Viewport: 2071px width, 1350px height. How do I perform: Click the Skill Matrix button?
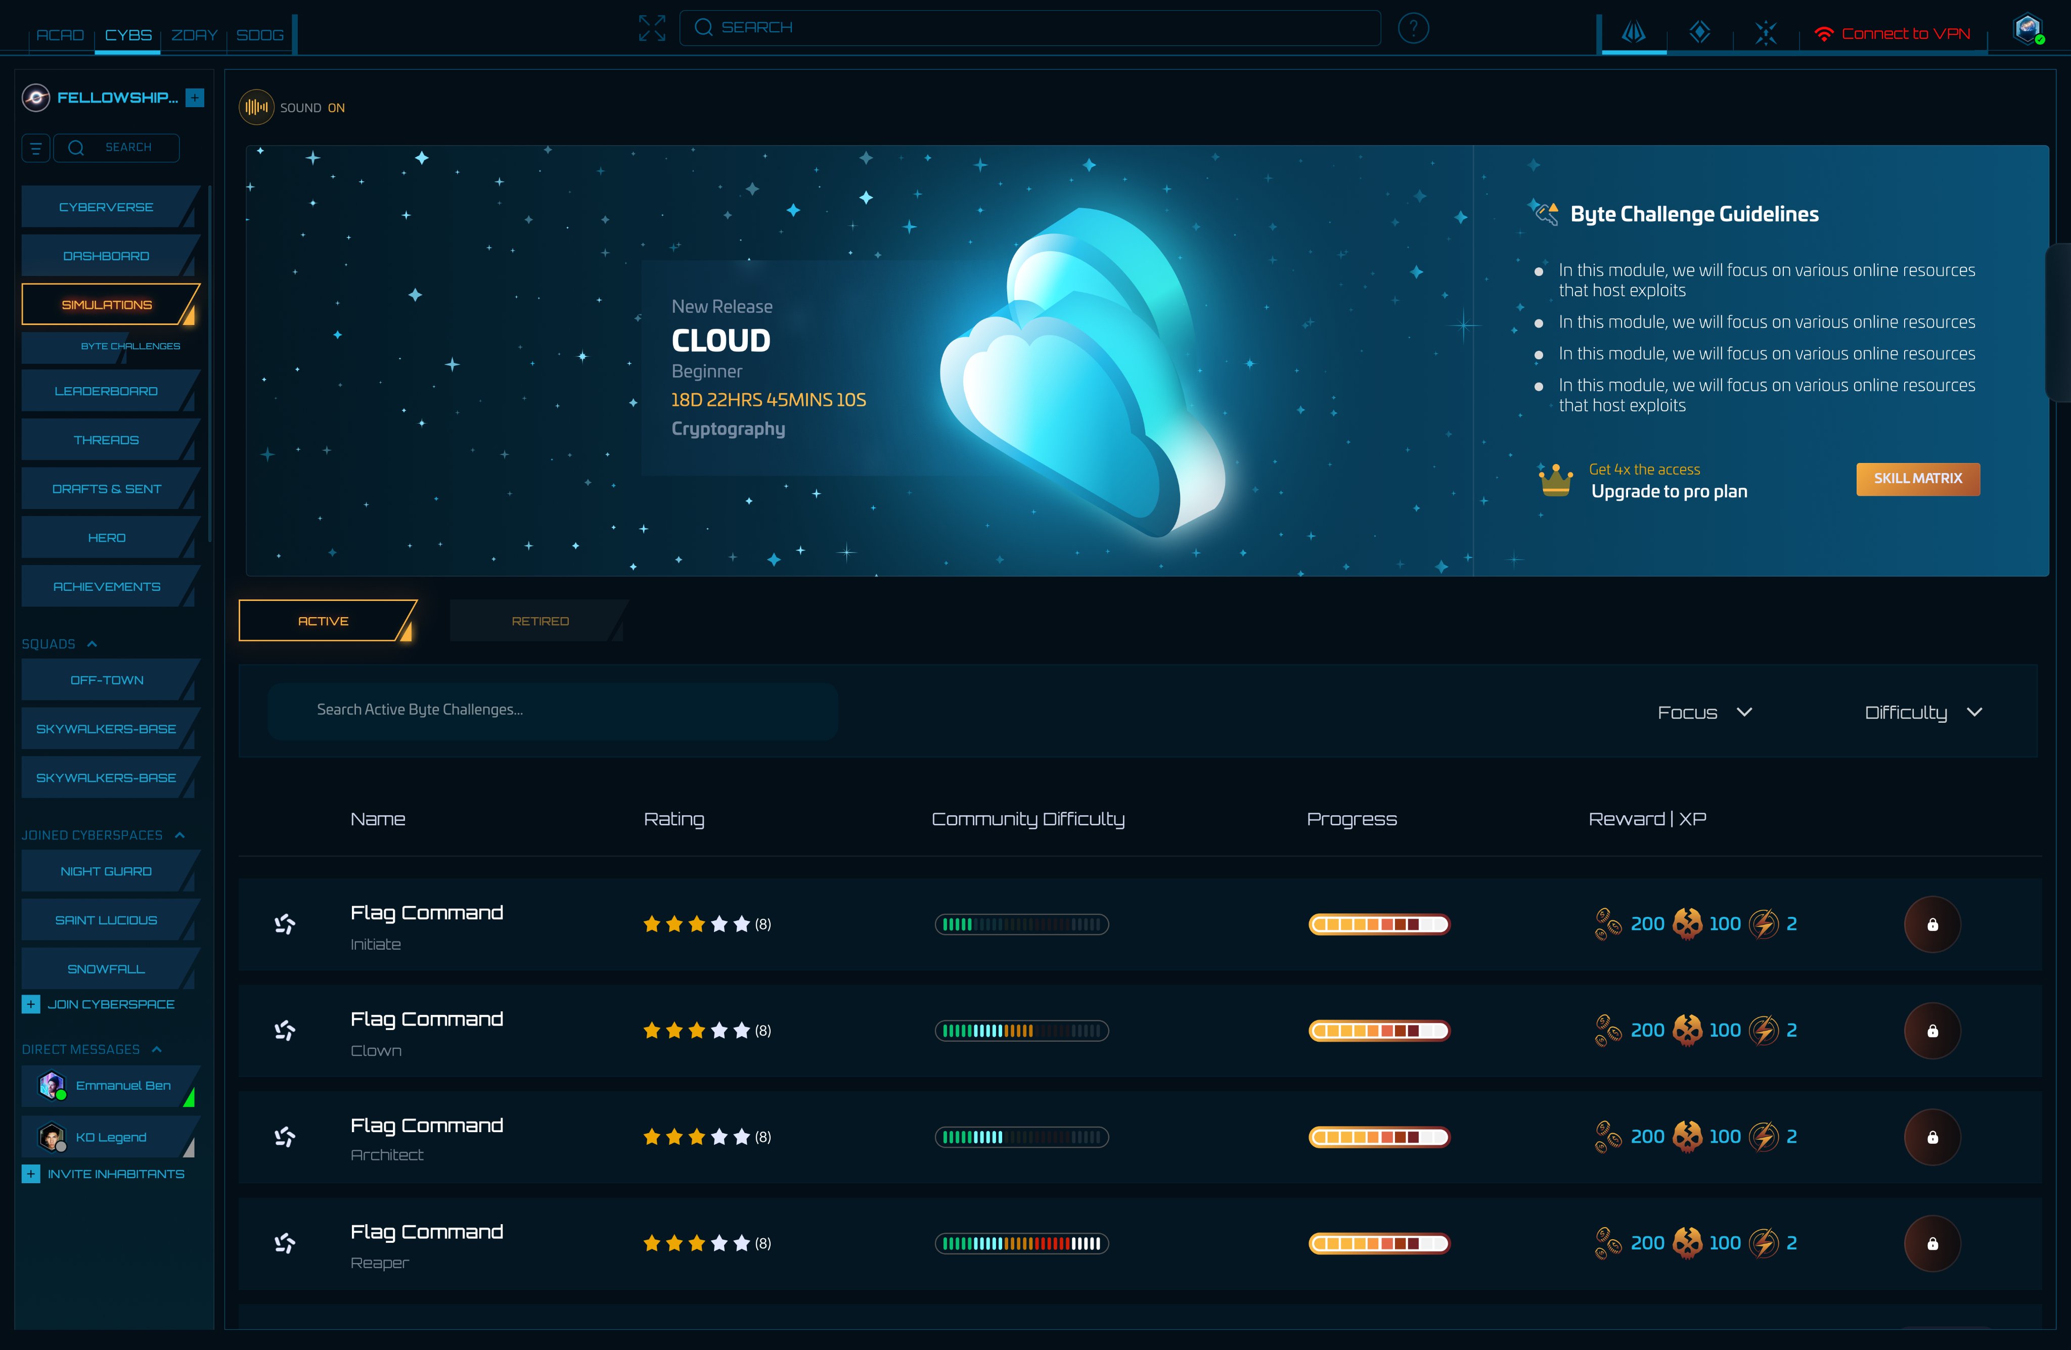tap(1917, 479)
